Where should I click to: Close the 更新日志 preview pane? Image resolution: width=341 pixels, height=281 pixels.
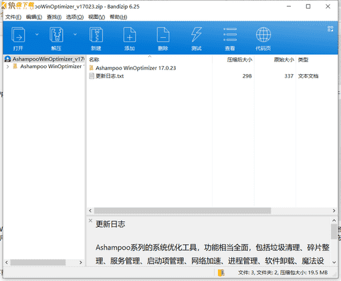pos(90,220)
